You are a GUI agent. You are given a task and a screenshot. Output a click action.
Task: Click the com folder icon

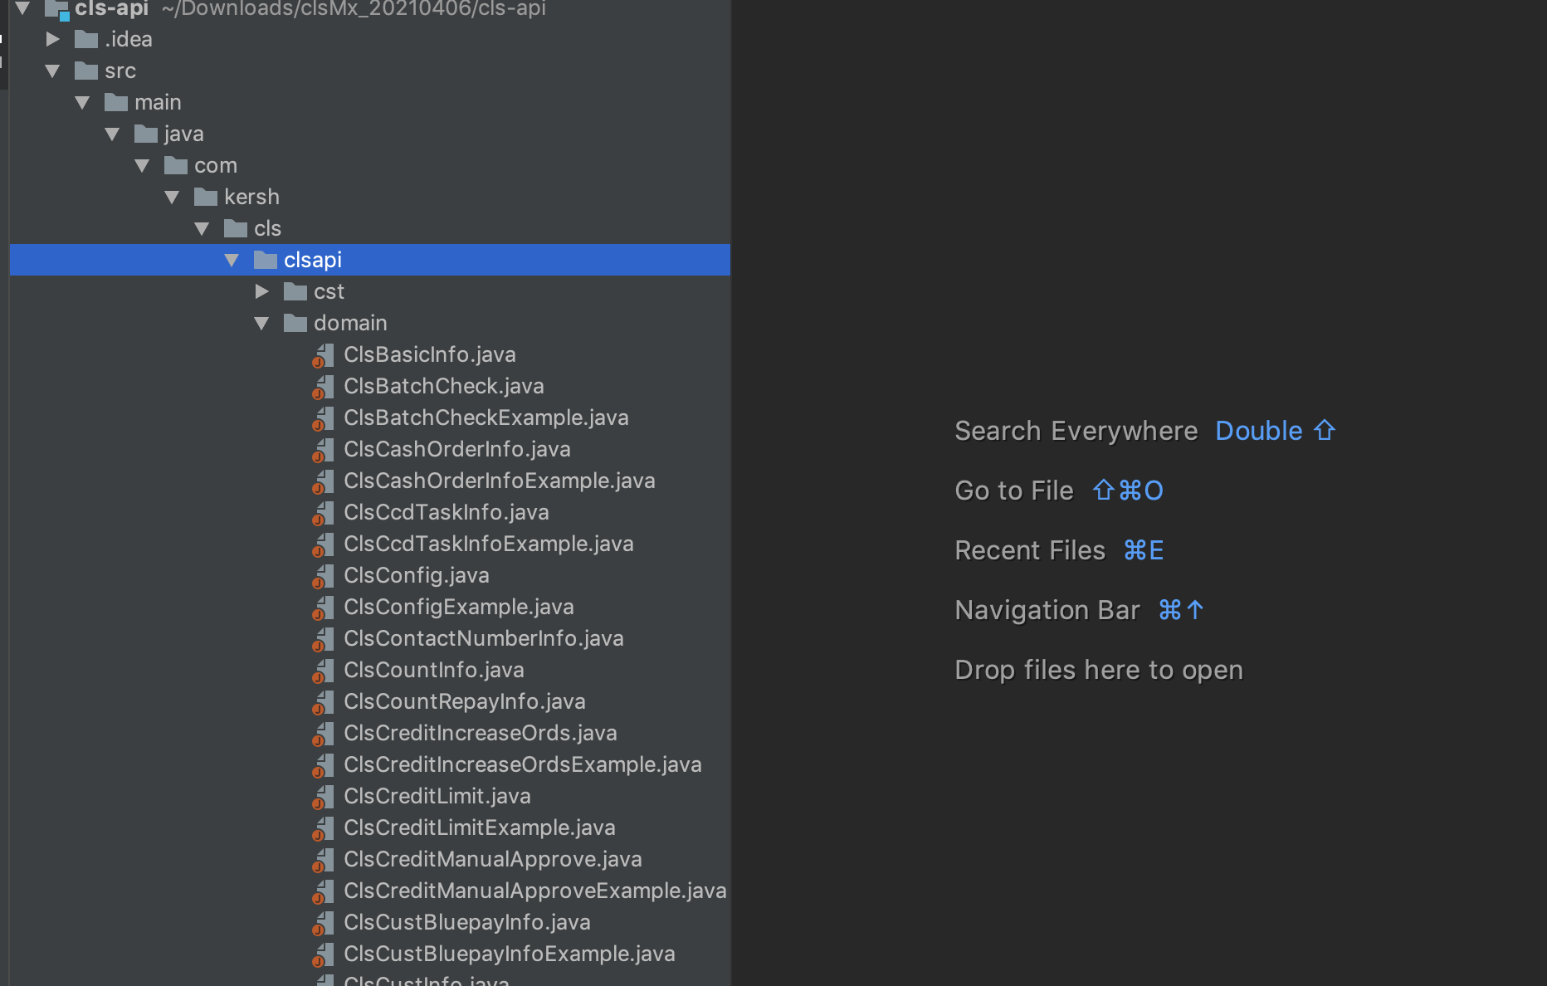(x=176, y=165)
